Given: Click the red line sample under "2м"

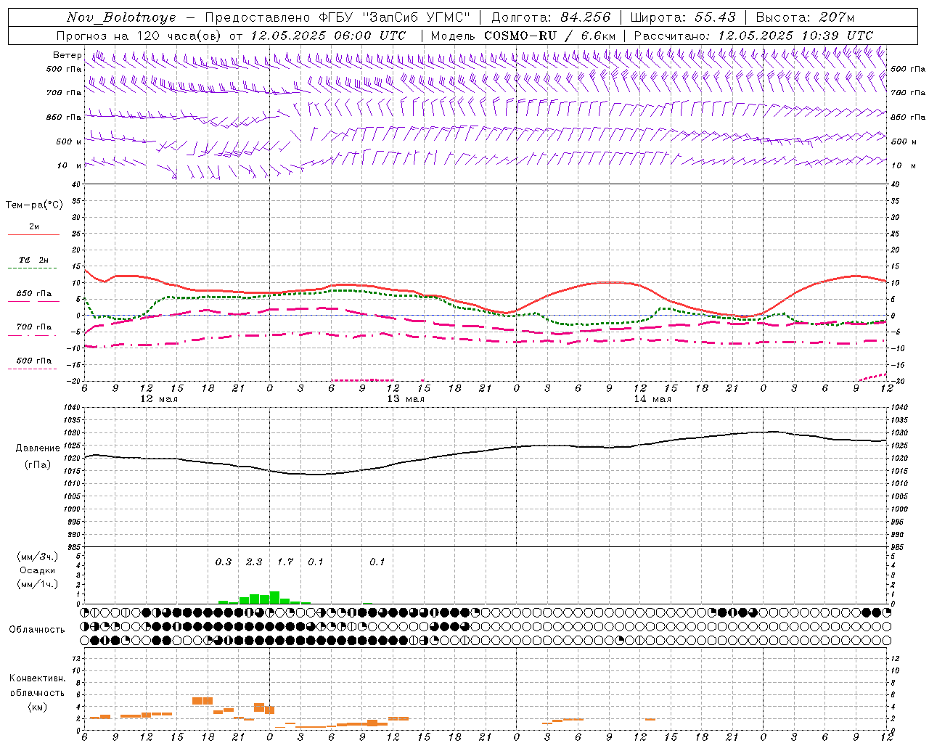Looking at the screenshot, I should click(x=33, y=235).
